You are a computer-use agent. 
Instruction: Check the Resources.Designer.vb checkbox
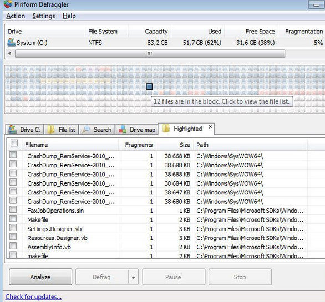pyautogui.click(x=13, y=237)
